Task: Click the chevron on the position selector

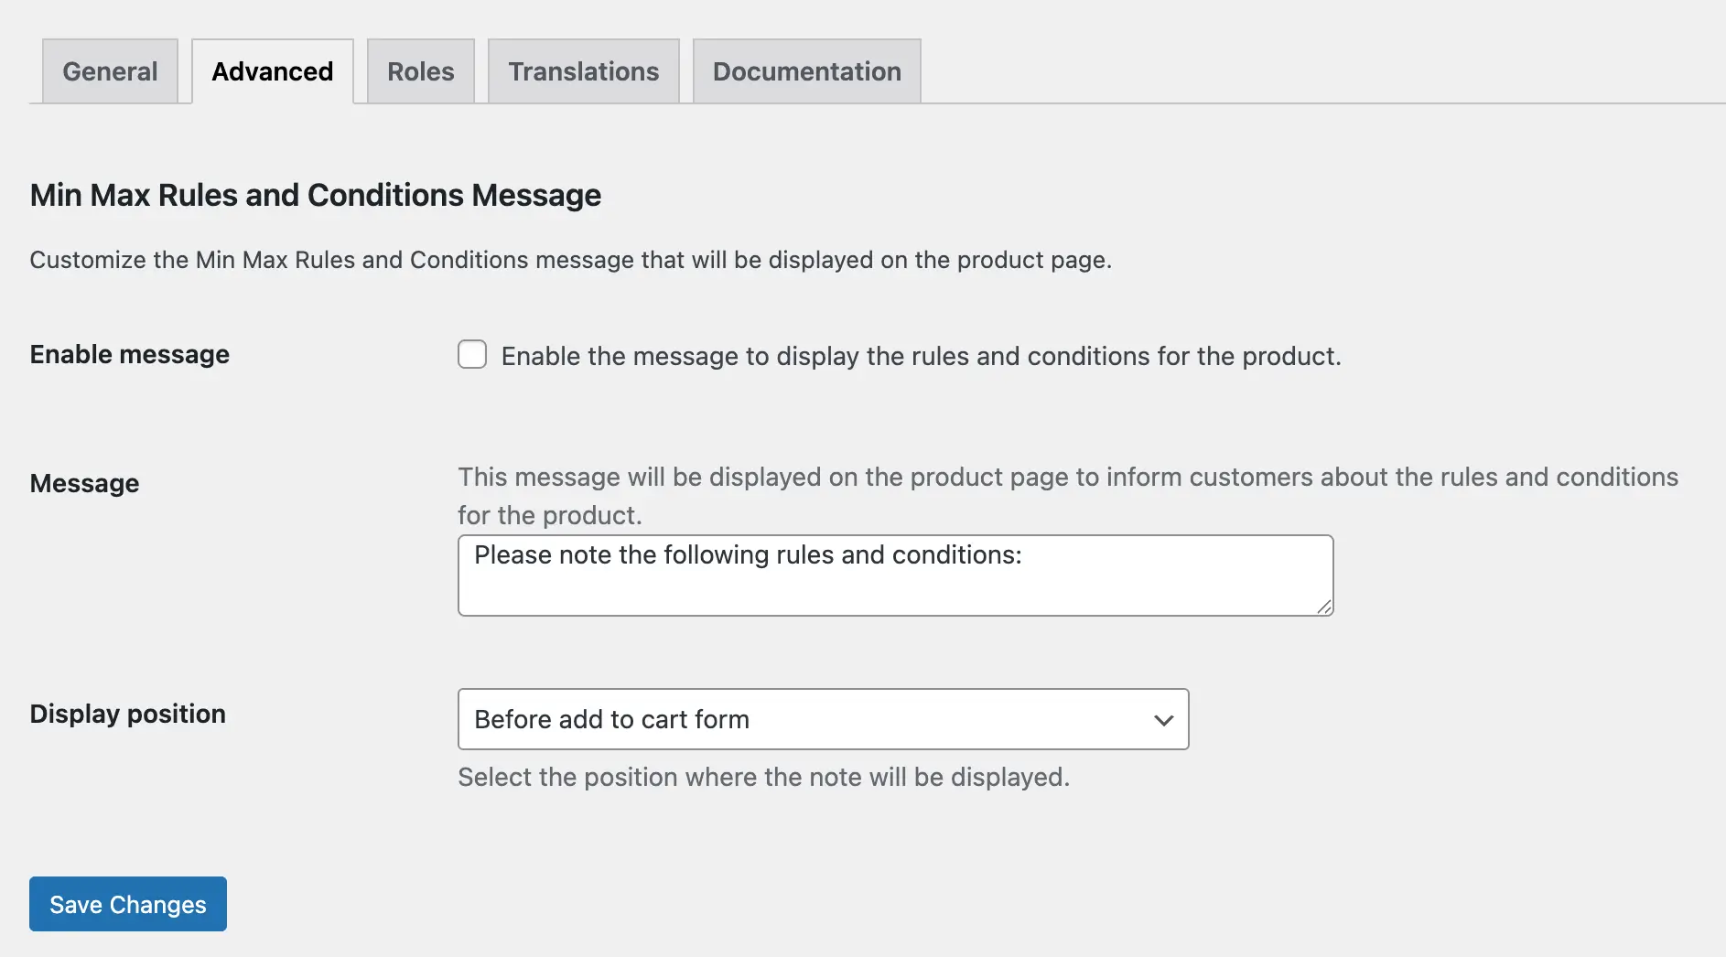Action: click(x=1163, y=720)
